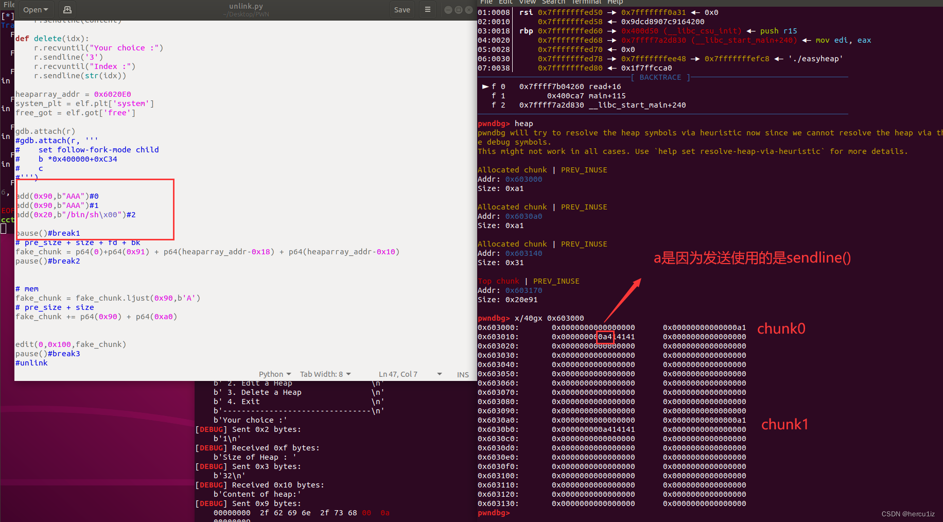
Task: Click the '# mem' comment line
Action: (x=27, y=289)
